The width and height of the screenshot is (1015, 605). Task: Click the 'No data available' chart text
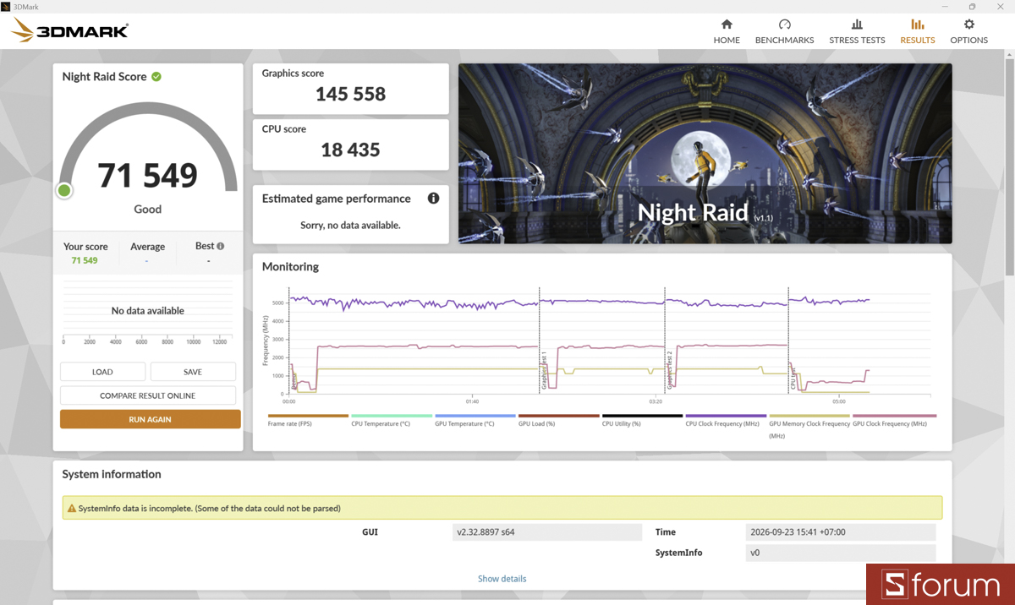[148, 311]
